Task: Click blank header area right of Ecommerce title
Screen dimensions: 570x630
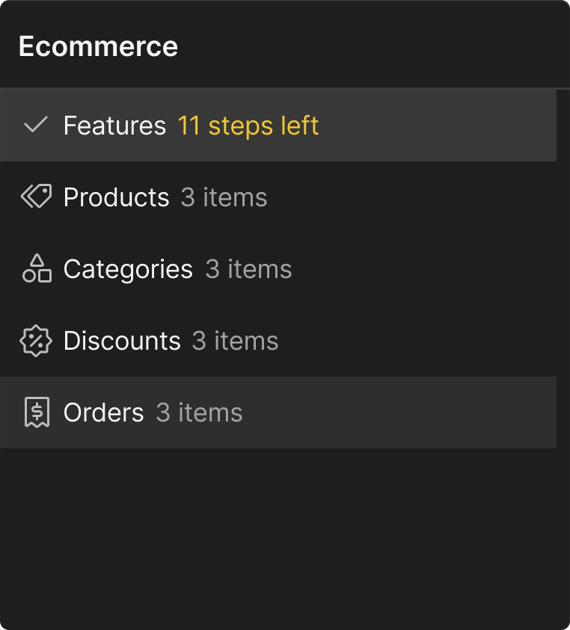Action: [x=374, y=46]
